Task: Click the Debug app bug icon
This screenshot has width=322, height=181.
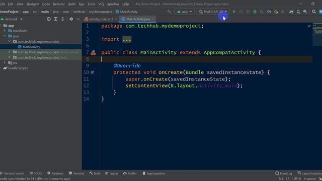Action: click(x=255, y=12)
